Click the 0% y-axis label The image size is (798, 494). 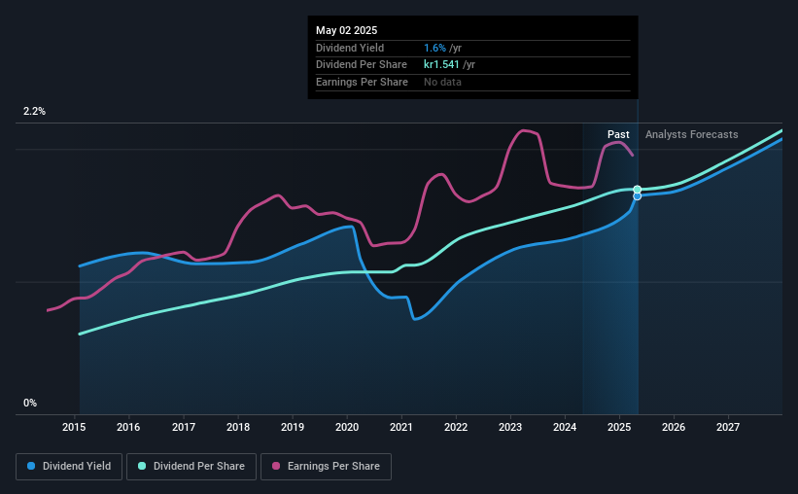pos(30,403)
